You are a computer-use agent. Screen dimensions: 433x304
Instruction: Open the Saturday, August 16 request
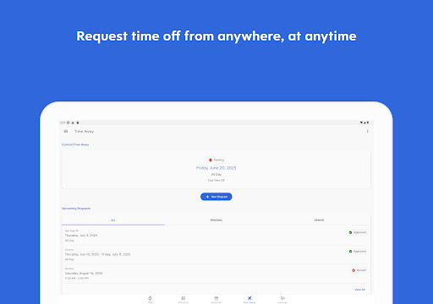(216, 274)
